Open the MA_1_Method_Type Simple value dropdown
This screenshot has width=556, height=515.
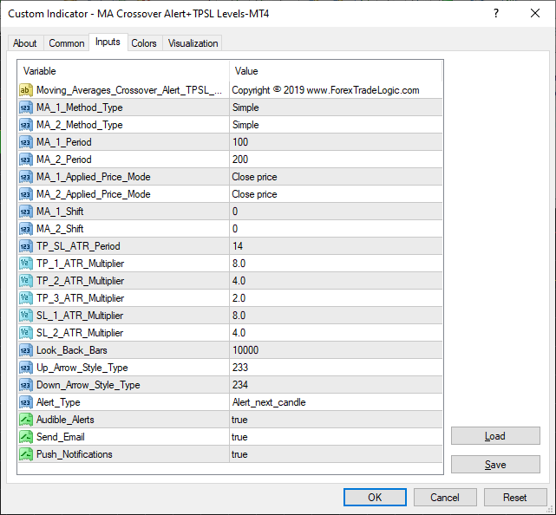(335, 108)
